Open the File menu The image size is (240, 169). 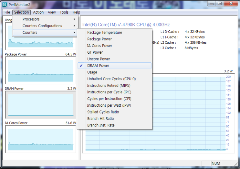pos(7,12)
